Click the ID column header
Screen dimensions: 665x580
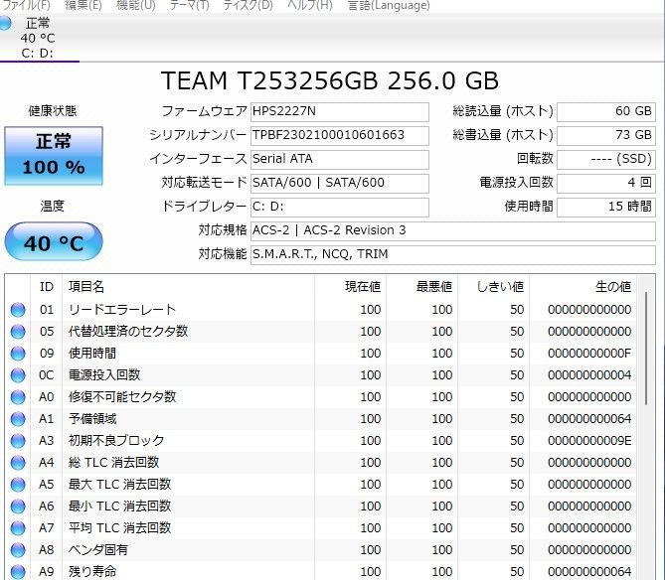coord(47,287)
